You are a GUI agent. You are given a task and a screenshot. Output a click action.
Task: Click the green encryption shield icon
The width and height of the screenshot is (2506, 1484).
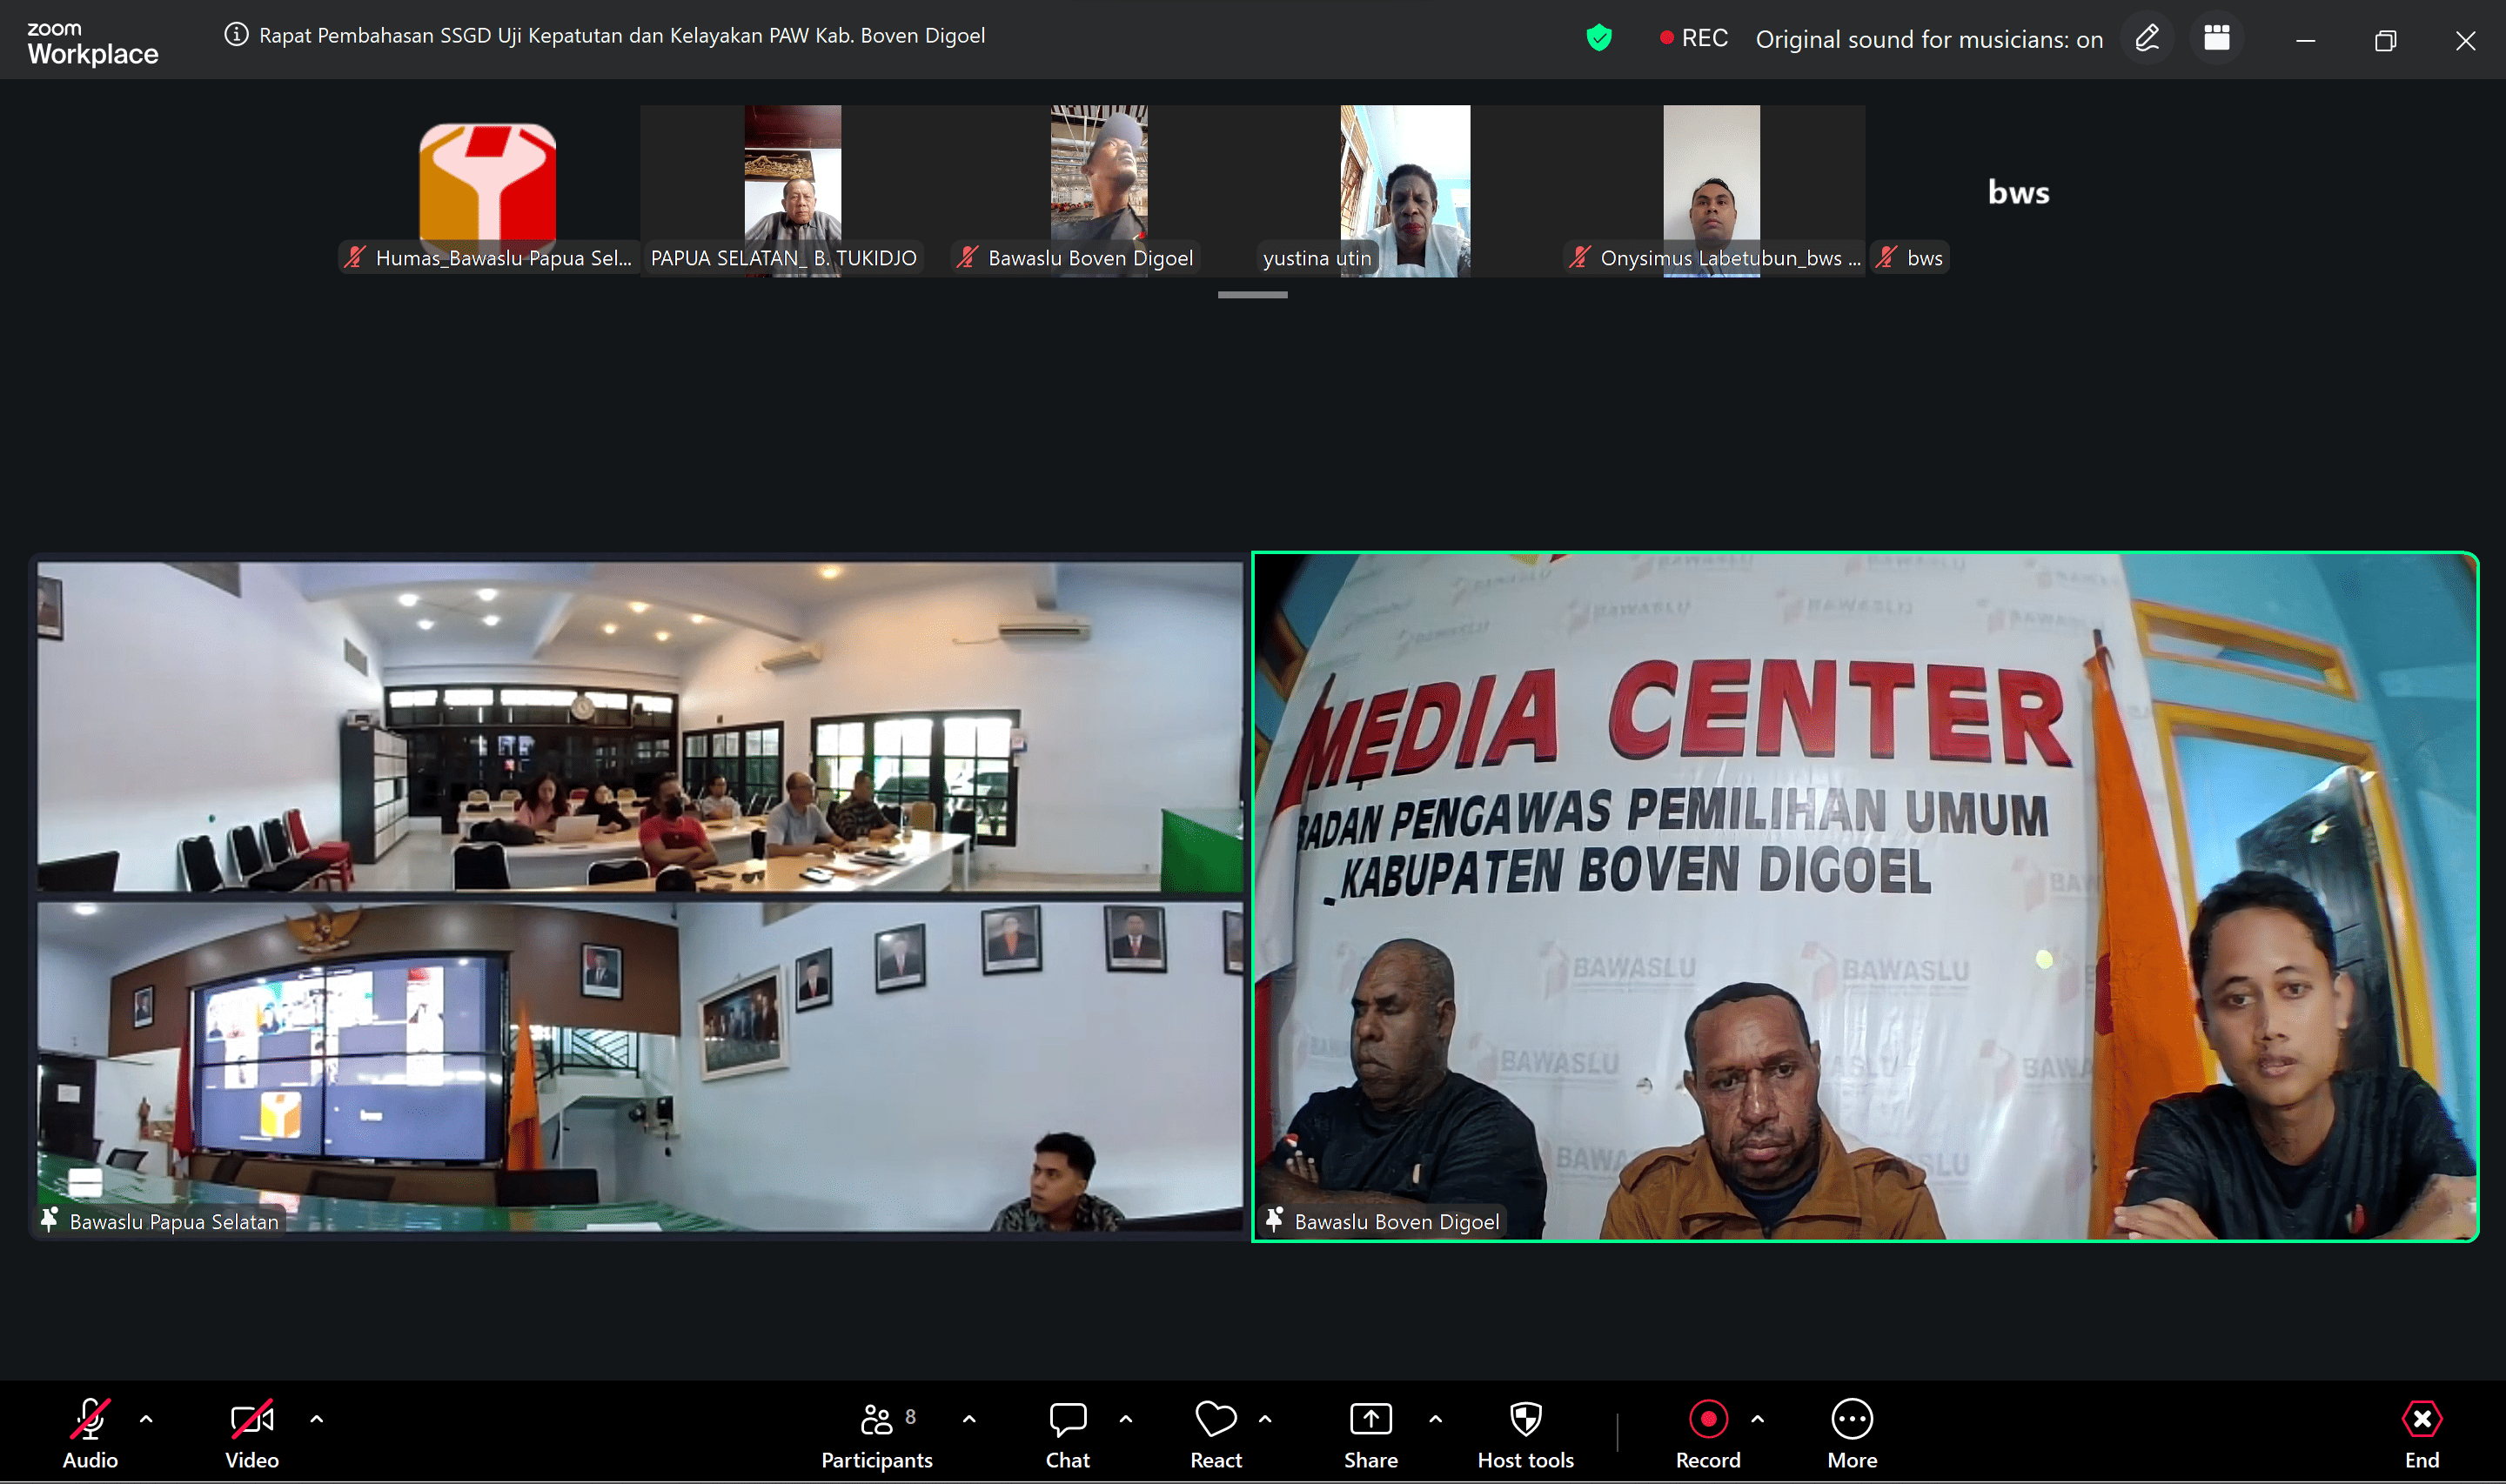1599,38
